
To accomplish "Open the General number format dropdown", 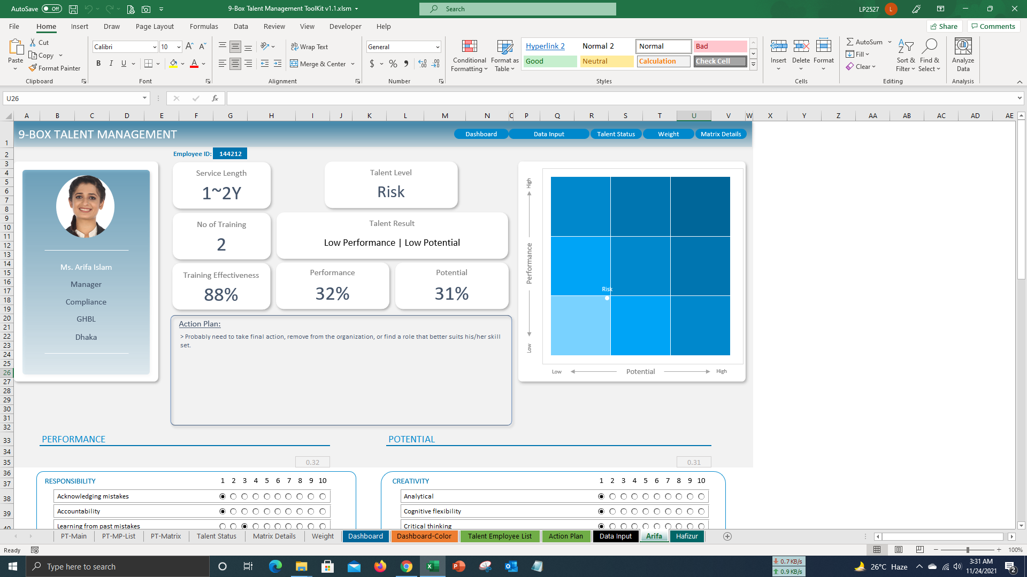I will coord(436,47).
